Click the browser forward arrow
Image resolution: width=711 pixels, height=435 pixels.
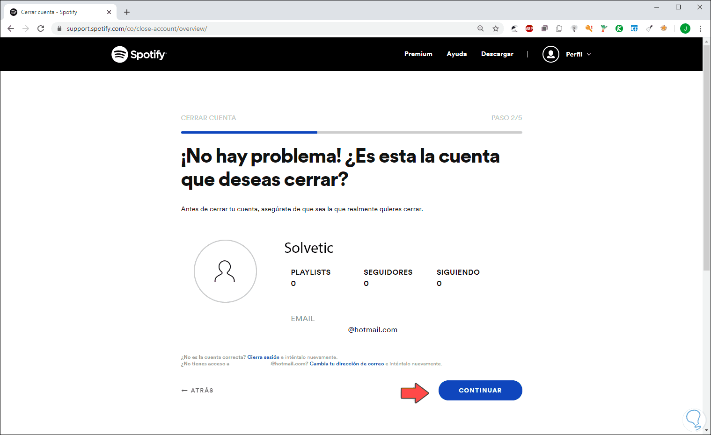click(26, 29)
